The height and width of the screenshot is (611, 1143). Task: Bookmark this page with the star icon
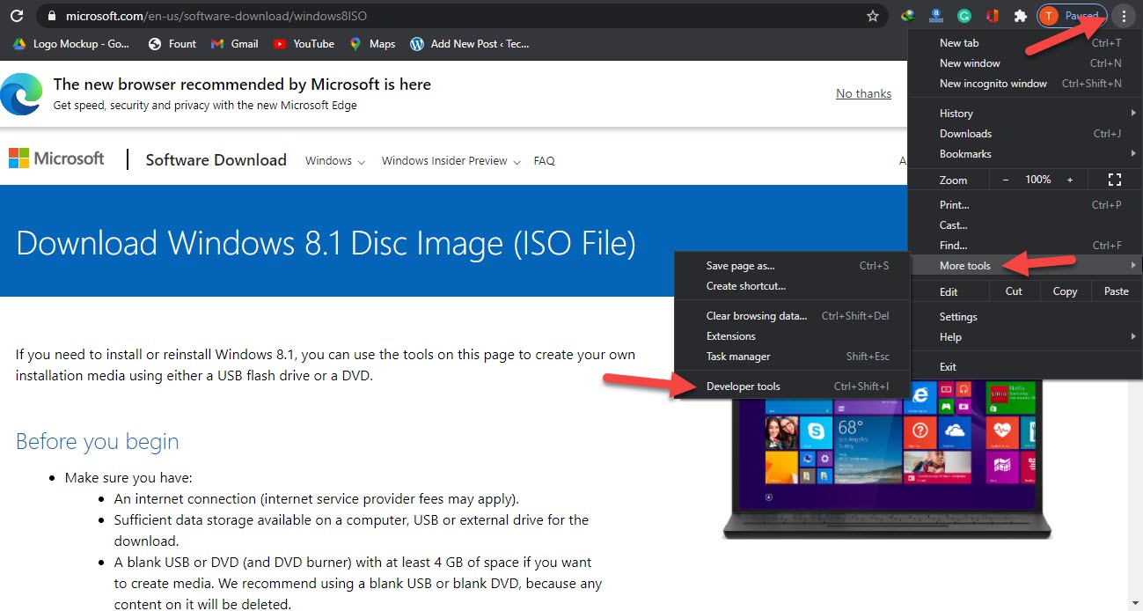point(872,16)
